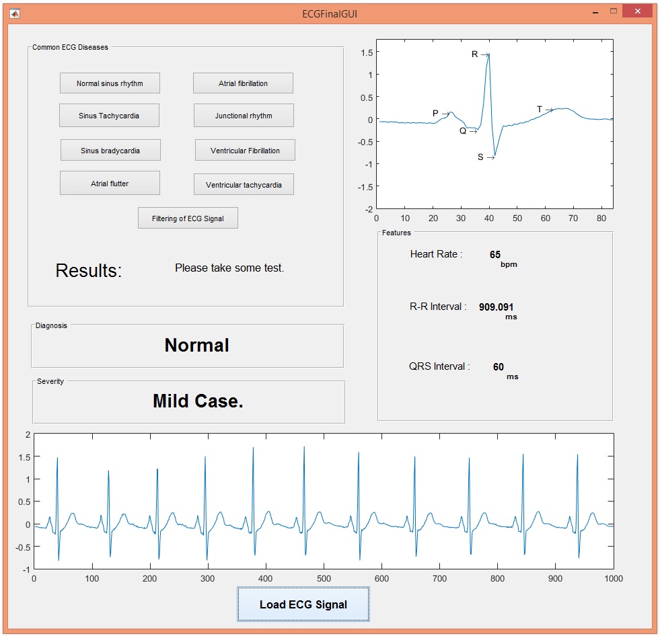Click the Features panel header
Viewport: 660px width, 636px height.
click(396, 233)
